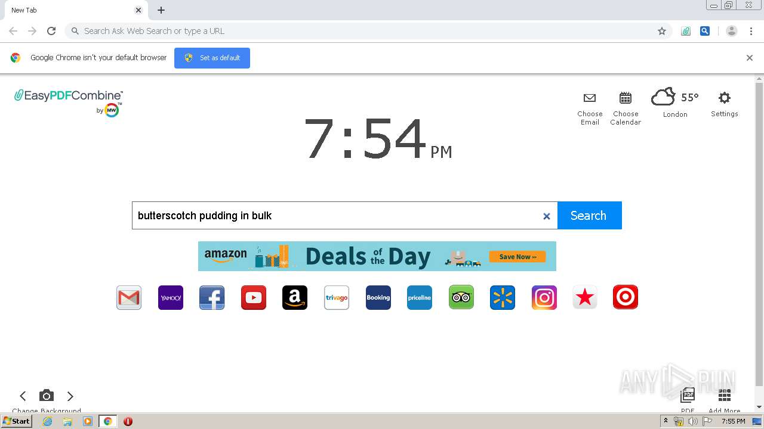Open the YouTube shortcut icon

254,297
